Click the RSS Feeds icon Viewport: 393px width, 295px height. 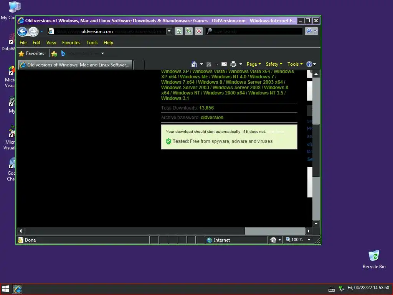point(209,65)
